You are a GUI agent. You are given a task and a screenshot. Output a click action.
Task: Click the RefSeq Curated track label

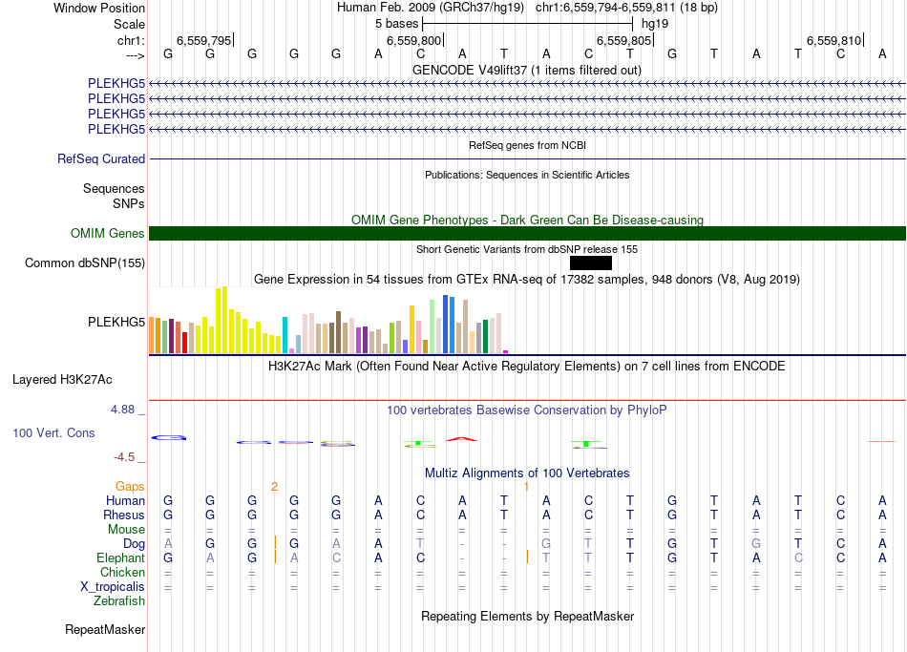click(100, 158)
